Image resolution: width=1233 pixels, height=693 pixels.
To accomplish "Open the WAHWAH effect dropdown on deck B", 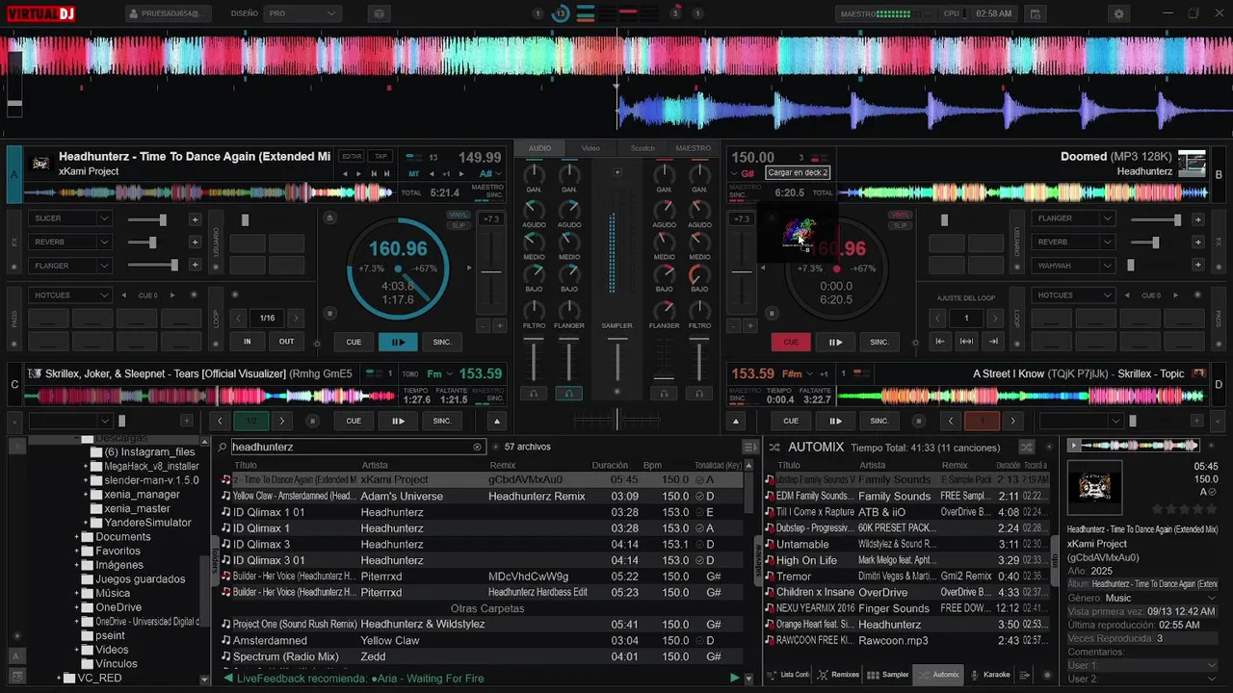I will pos(1072,266).
